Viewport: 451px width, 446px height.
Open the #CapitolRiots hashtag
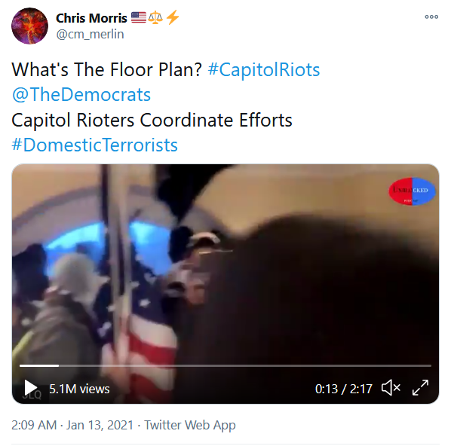point(264,69)
